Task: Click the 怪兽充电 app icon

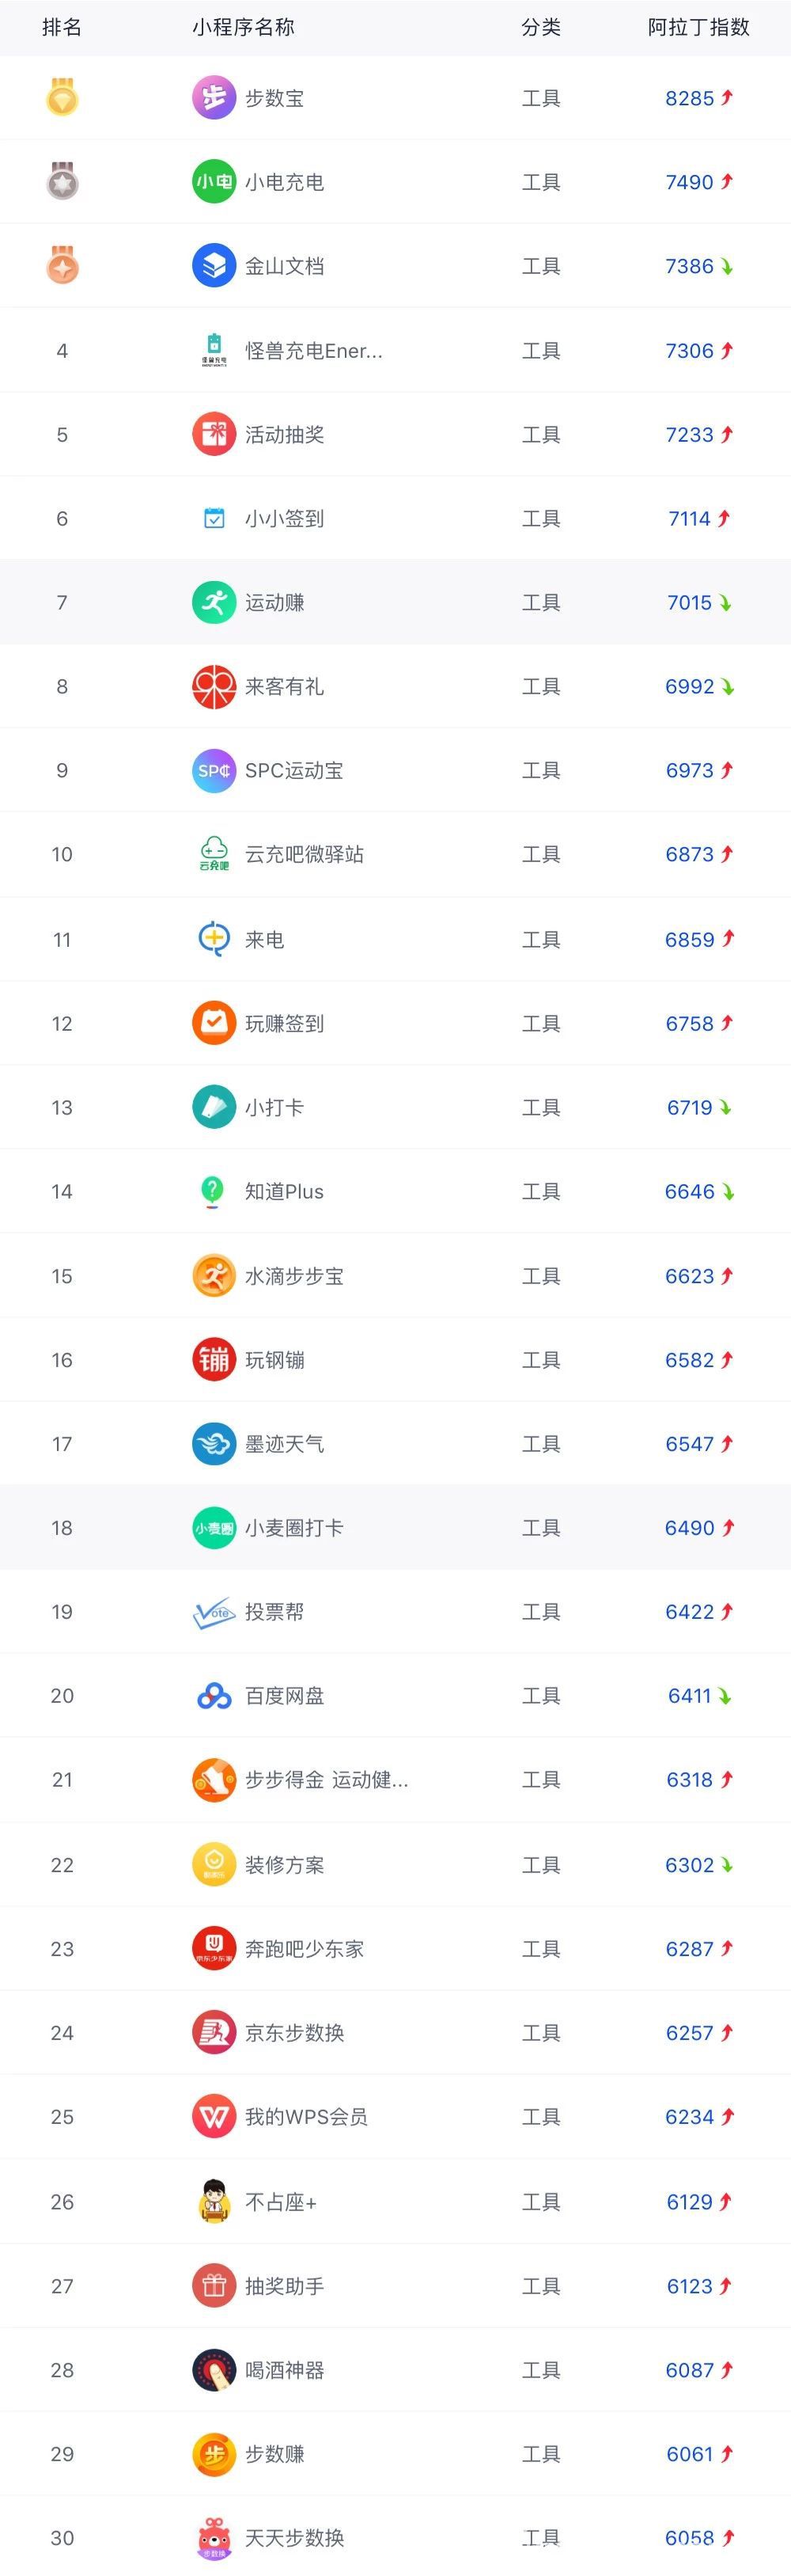Action: [214, 351]
